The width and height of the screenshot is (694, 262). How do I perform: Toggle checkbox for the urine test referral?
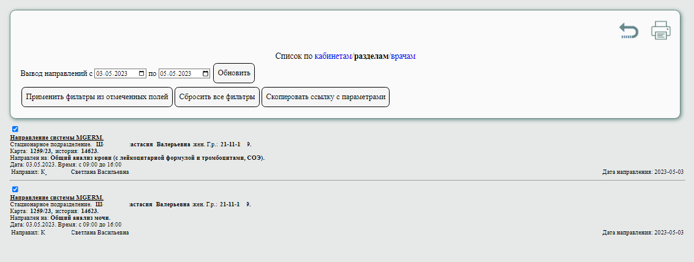click(15, 189)
